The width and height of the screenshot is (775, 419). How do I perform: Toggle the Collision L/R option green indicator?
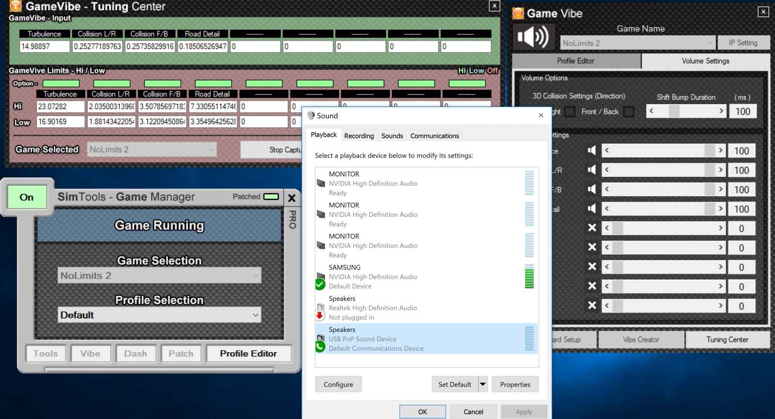112,83
